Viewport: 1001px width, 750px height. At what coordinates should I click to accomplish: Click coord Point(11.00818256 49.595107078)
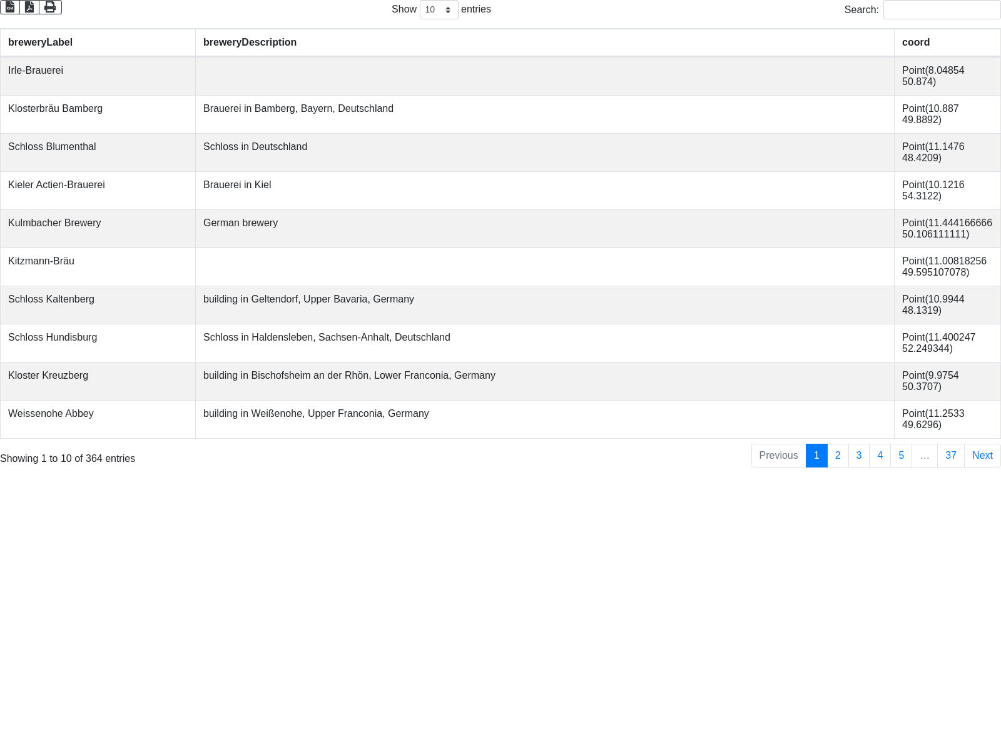click(944, 267)
